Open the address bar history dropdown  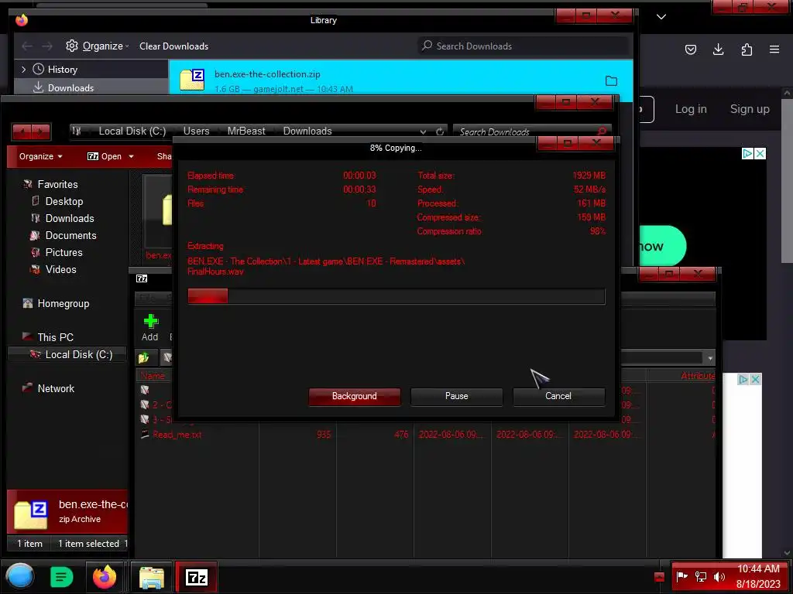pos(423,131)
